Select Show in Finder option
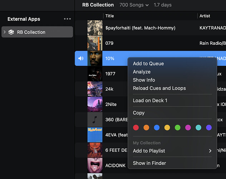This screenshot has height=179, width=226. point(149,163)
